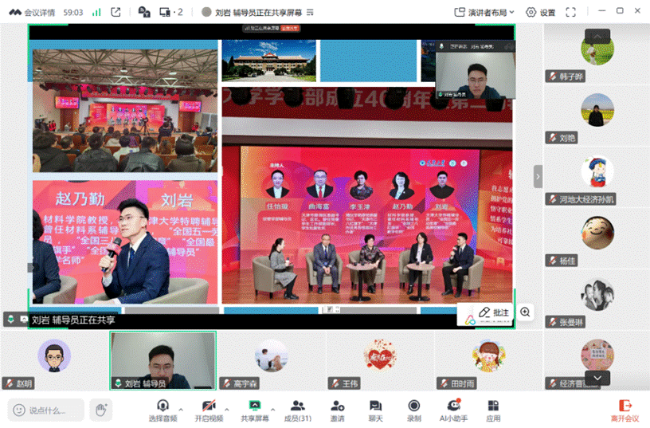Open the 聊天 chat panel

click(x=375, y=410)
